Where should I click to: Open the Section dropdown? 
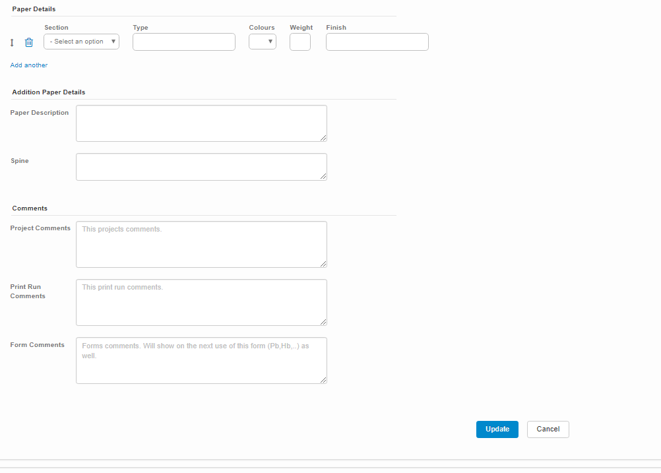pyautogui.click(x=81, y=42)
